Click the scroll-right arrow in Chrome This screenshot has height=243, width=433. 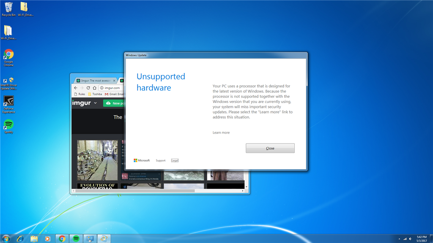(243, 191)
